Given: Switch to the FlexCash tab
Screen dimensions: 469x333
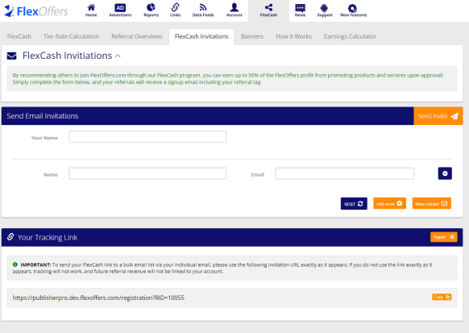Looking at the screenshot, I should coord(19,36).
